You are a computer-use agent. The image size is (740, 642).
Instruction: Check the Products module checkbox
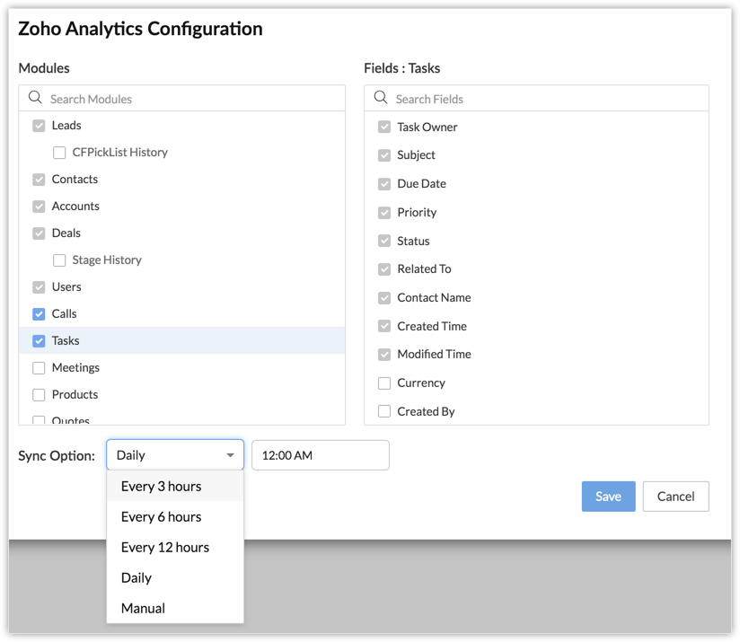coord(39,395)
